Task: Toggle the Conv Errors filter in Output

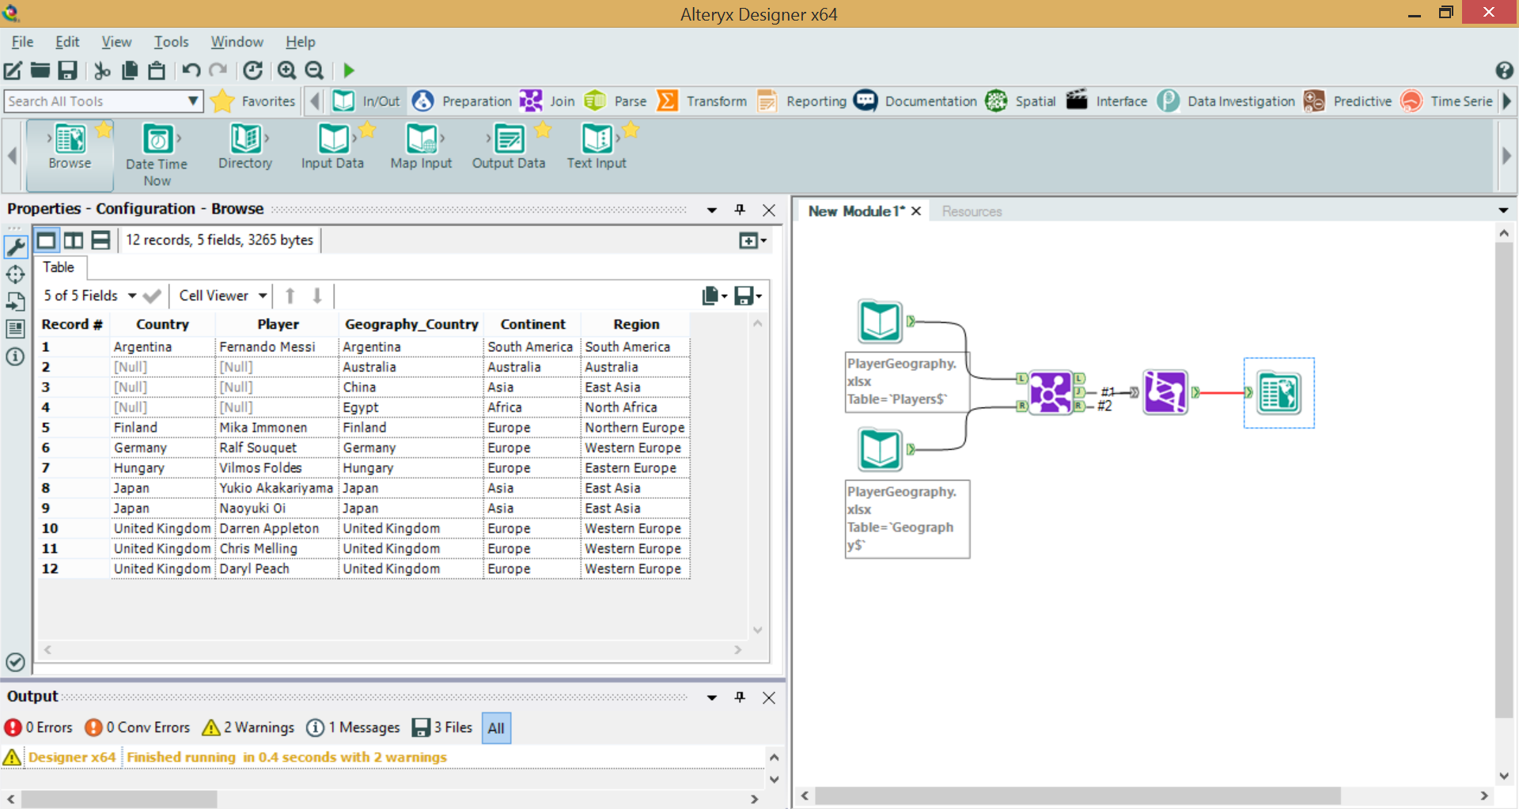Action: [138, 728]
